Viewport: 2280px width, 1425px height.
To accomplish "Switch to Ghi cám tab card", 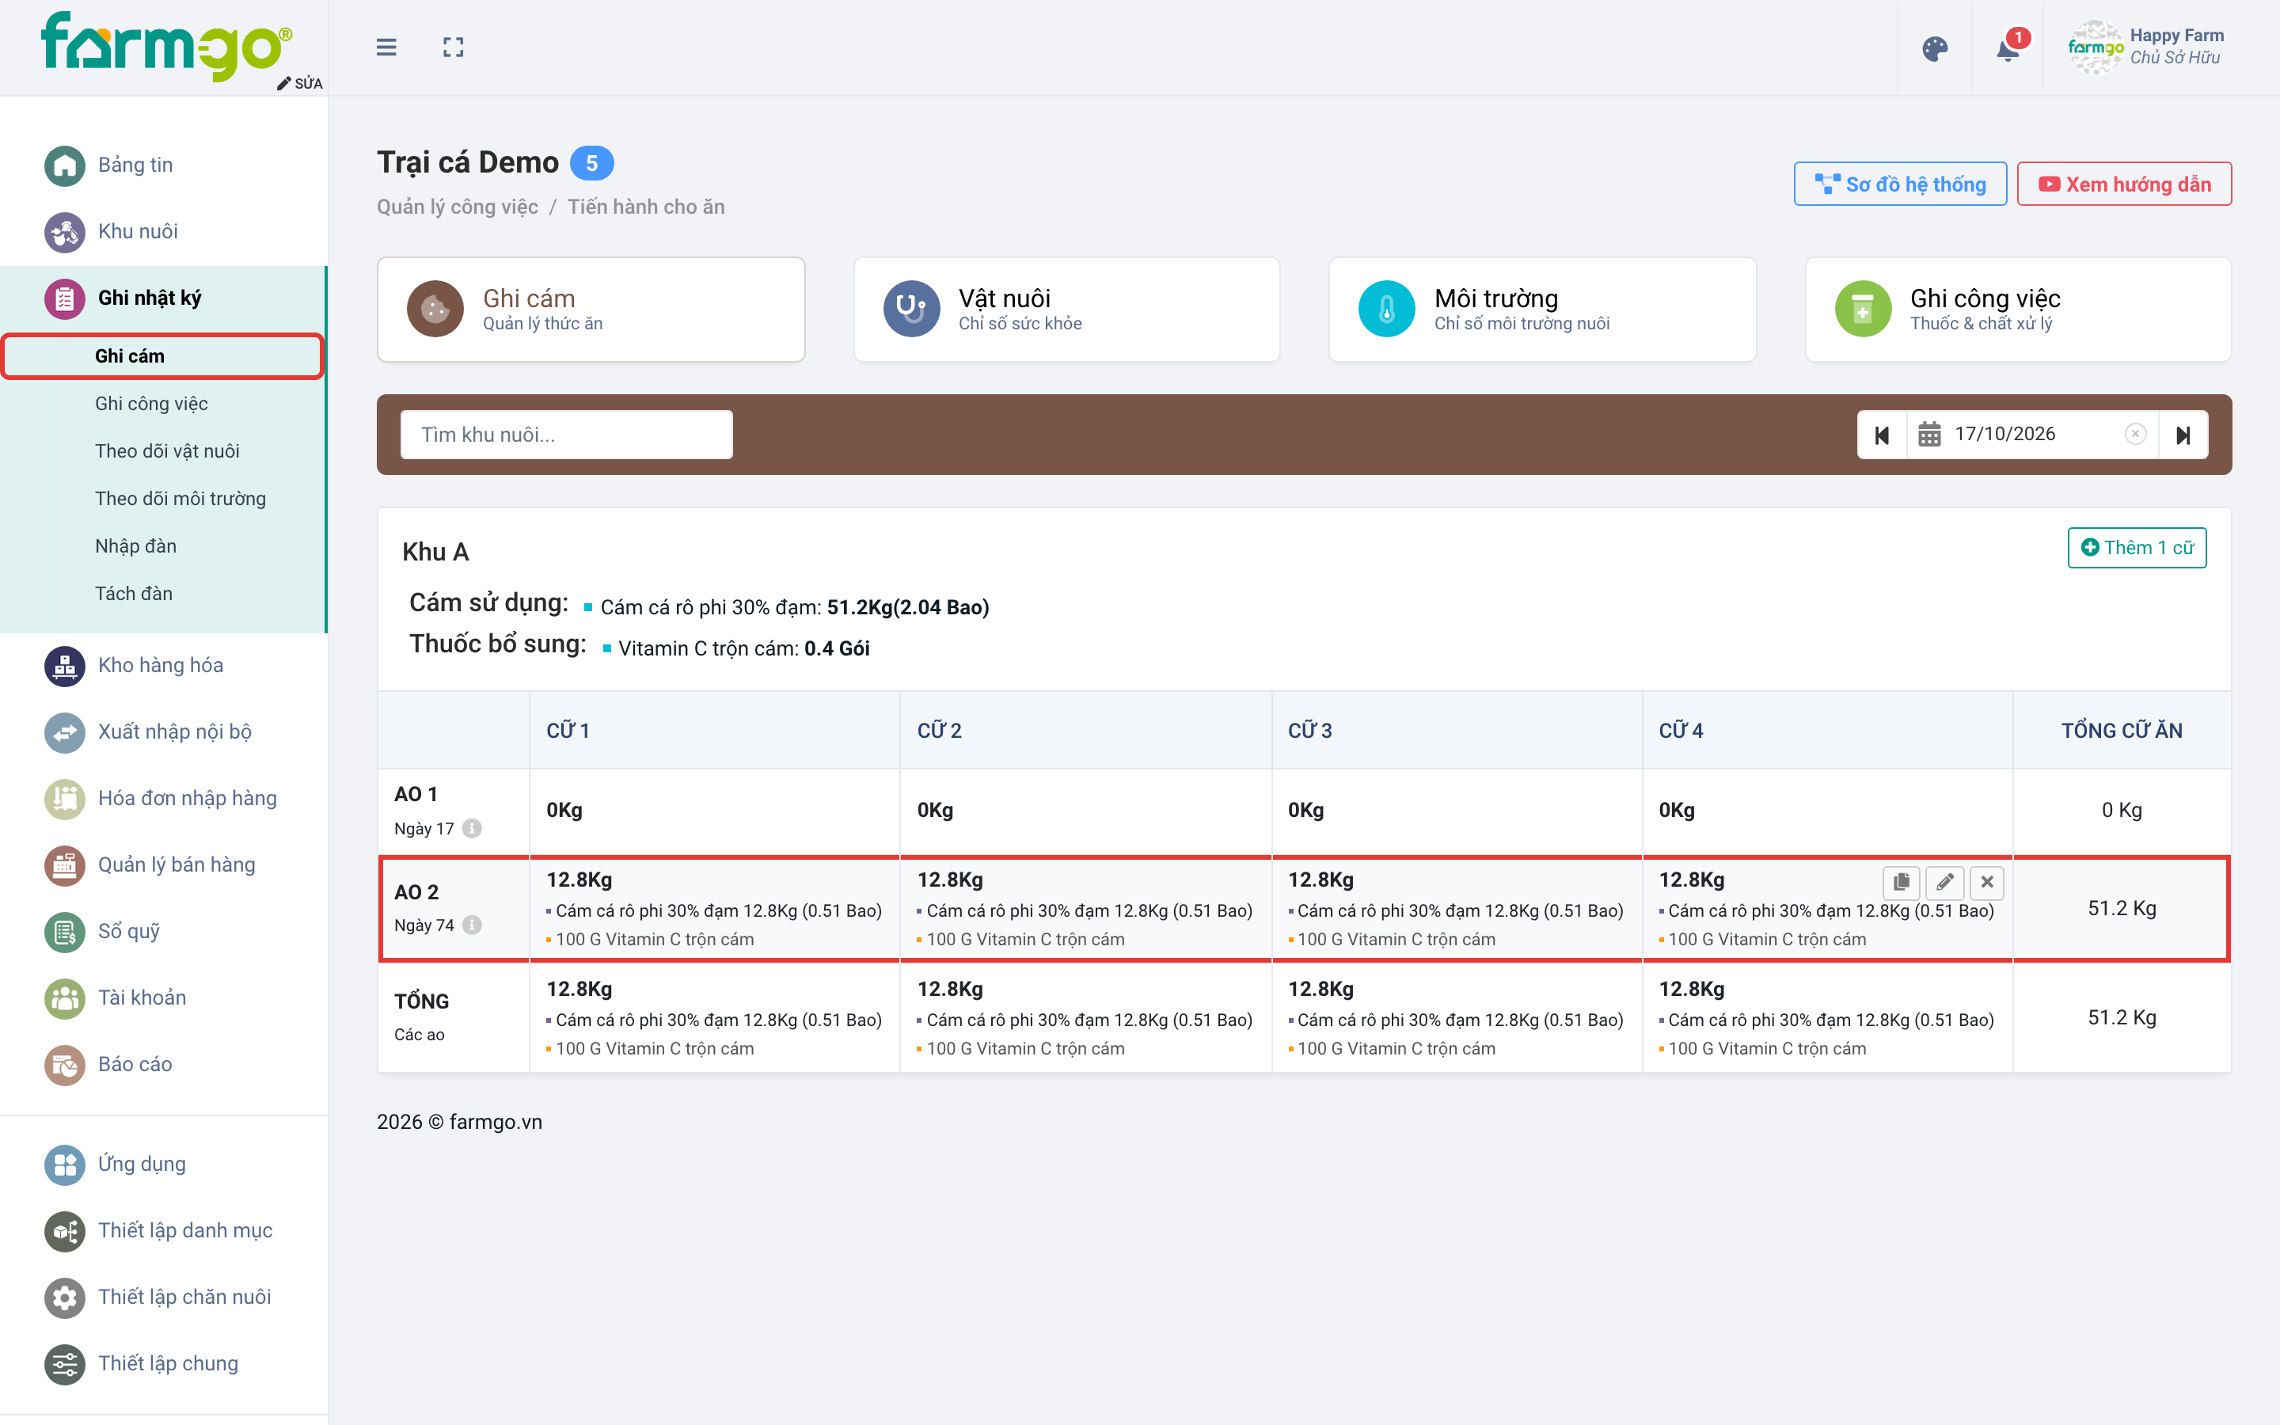I will tap(591, 309).
